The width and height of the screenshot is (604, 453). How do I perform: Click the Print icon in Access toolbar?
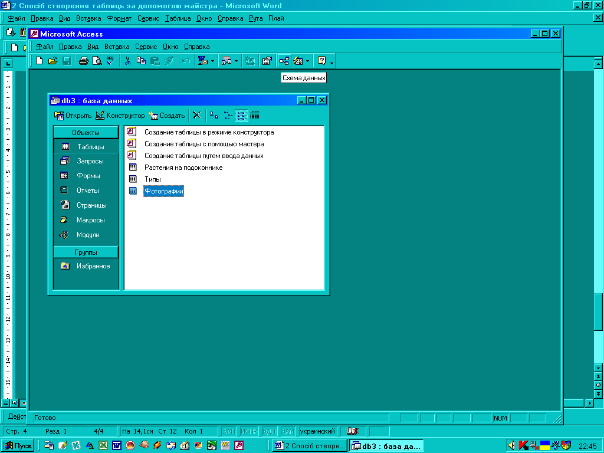click(x=84, y=61)
